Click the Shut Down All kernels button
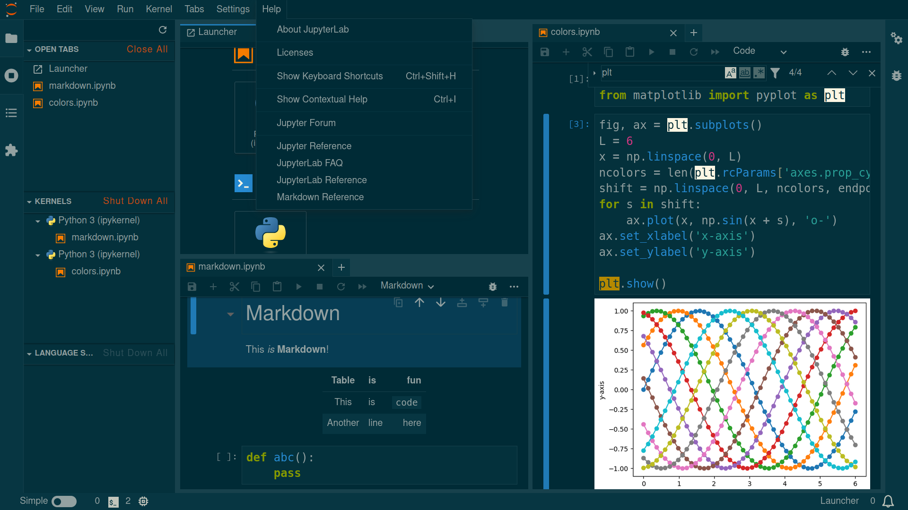Viewport: 908px width, 510px height. tap(135, 201)
